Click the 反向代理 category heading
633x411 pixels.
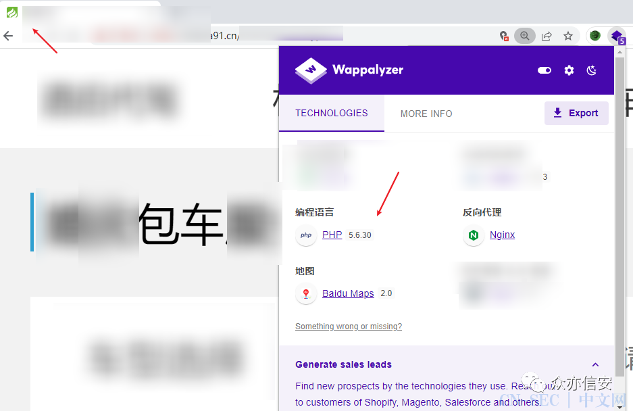coord(482,212)
